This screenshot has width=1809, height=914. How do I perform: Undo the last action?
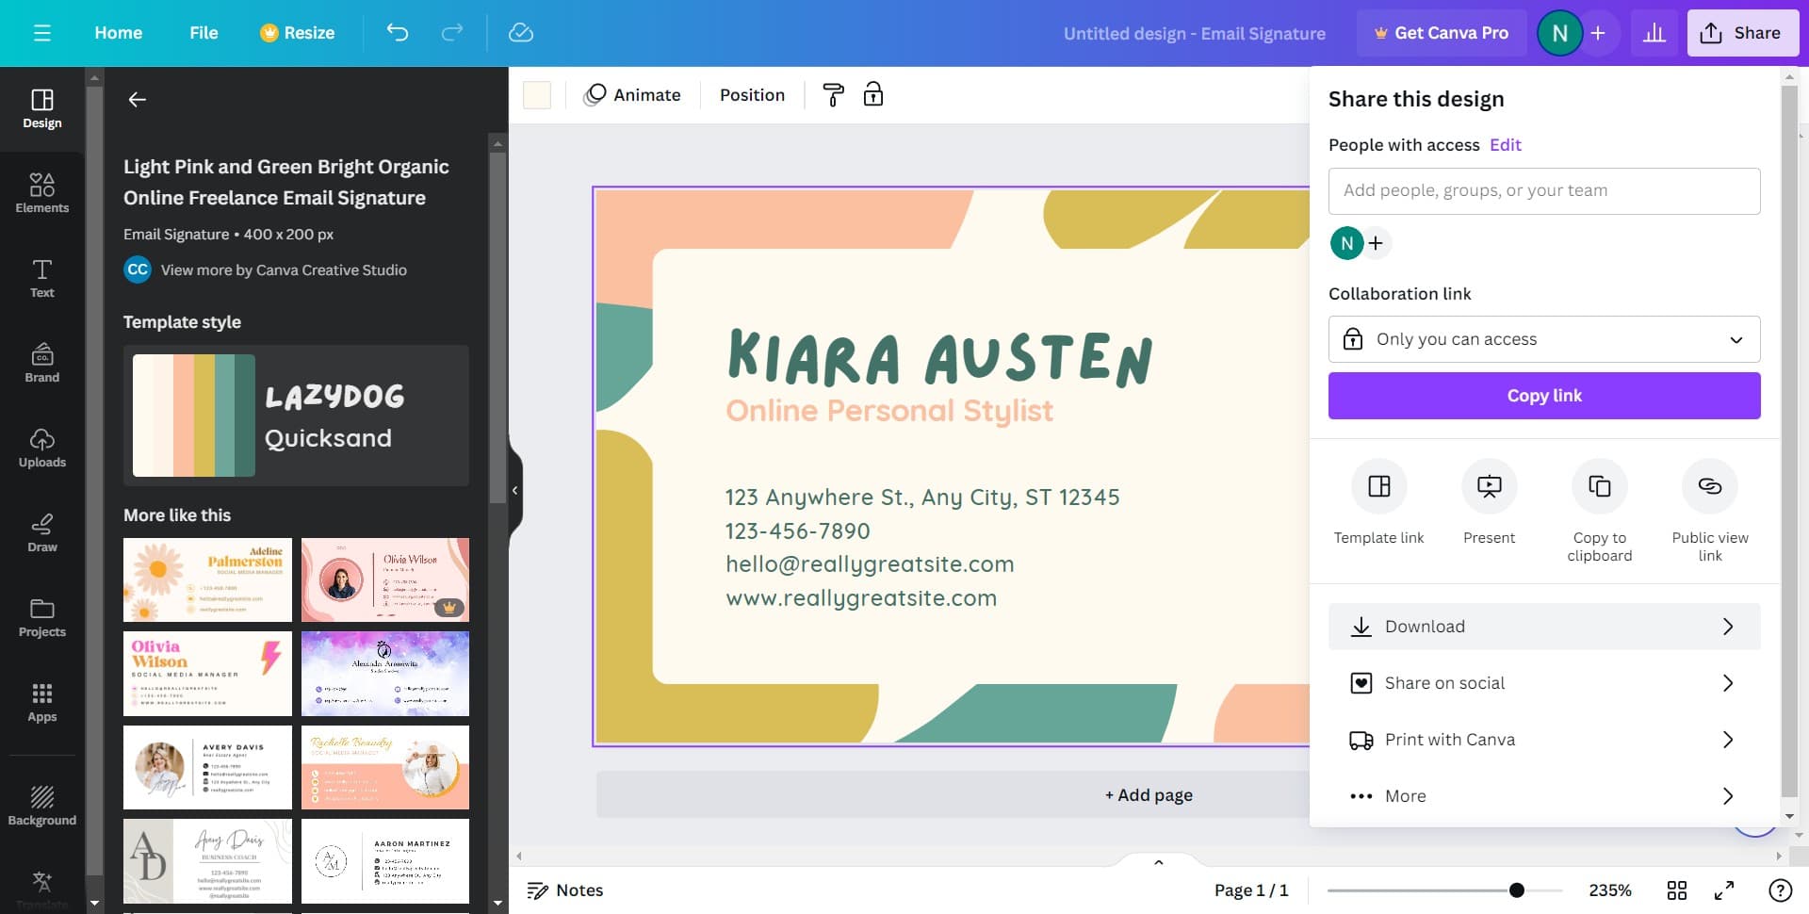coord(398,33)
